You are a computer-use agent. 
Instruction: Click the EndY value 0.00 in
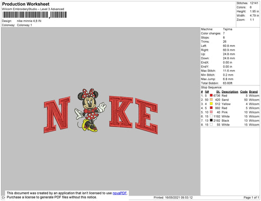coord(228,67)
